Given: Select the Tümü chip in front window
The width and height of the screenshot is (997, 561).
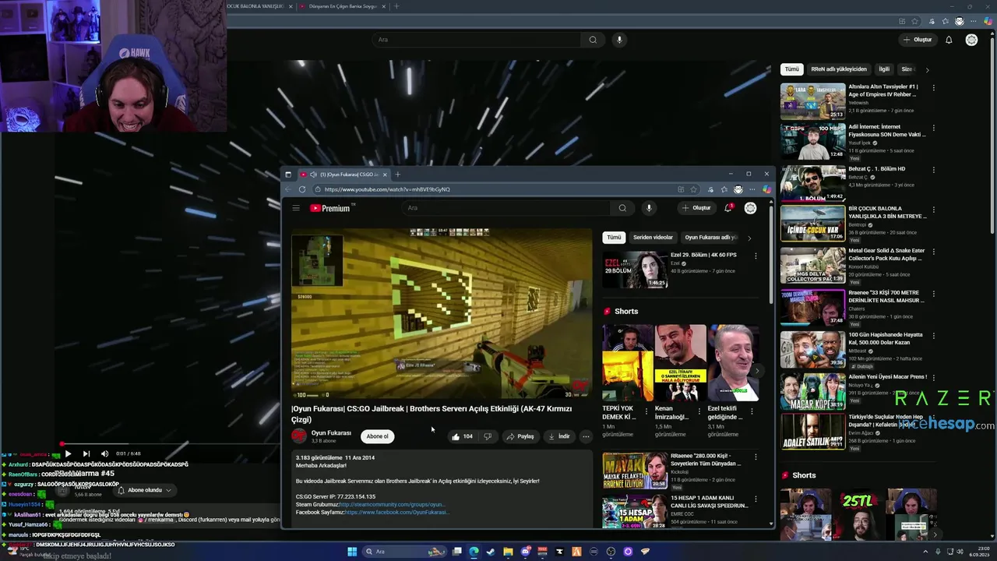Looking at the screenshot, I should 615,238.
